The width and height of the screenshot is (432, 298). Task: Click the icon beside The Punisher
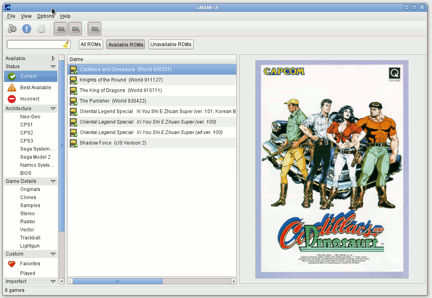coord(74,101)
